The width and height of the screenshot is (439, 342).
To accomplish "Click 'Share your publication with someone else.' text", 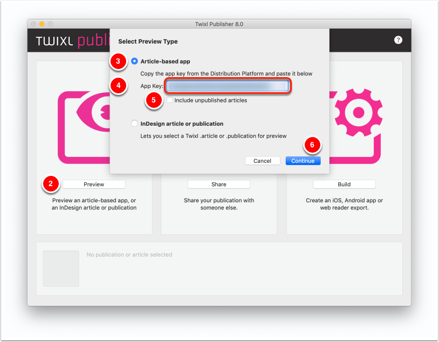I will tap(219, 204).
